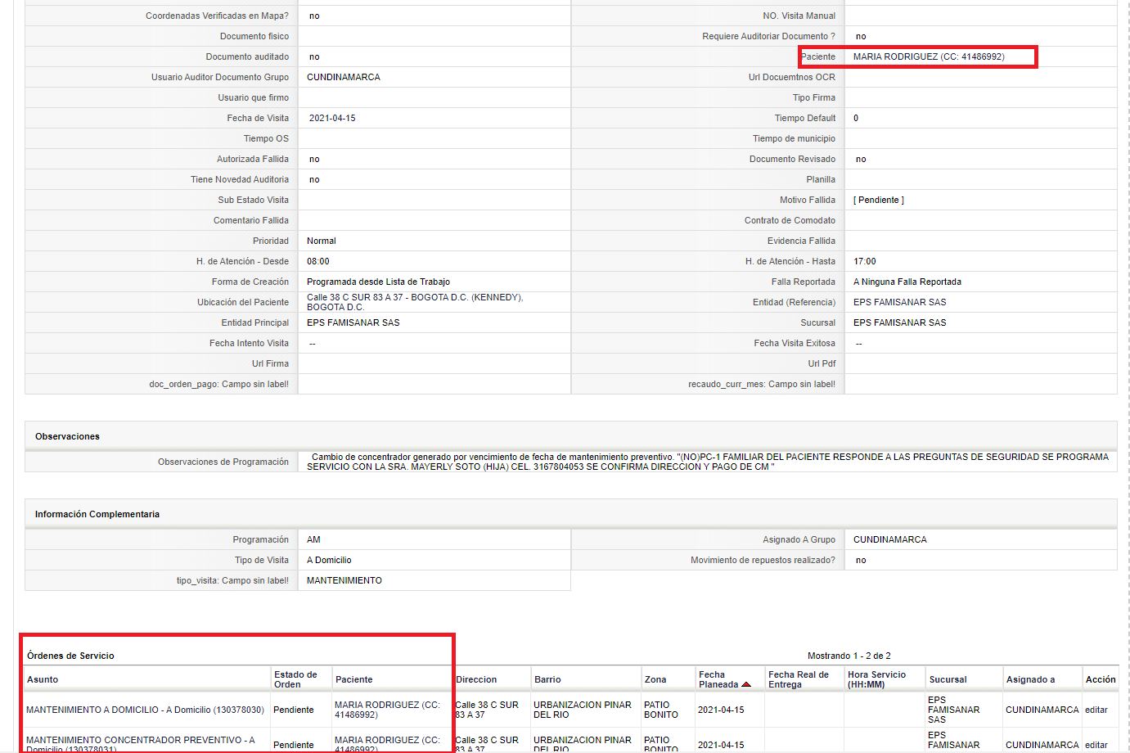Select the Fecha Real de Entrega header
The image size is (1130, 753).
click(x=799, y=679)
